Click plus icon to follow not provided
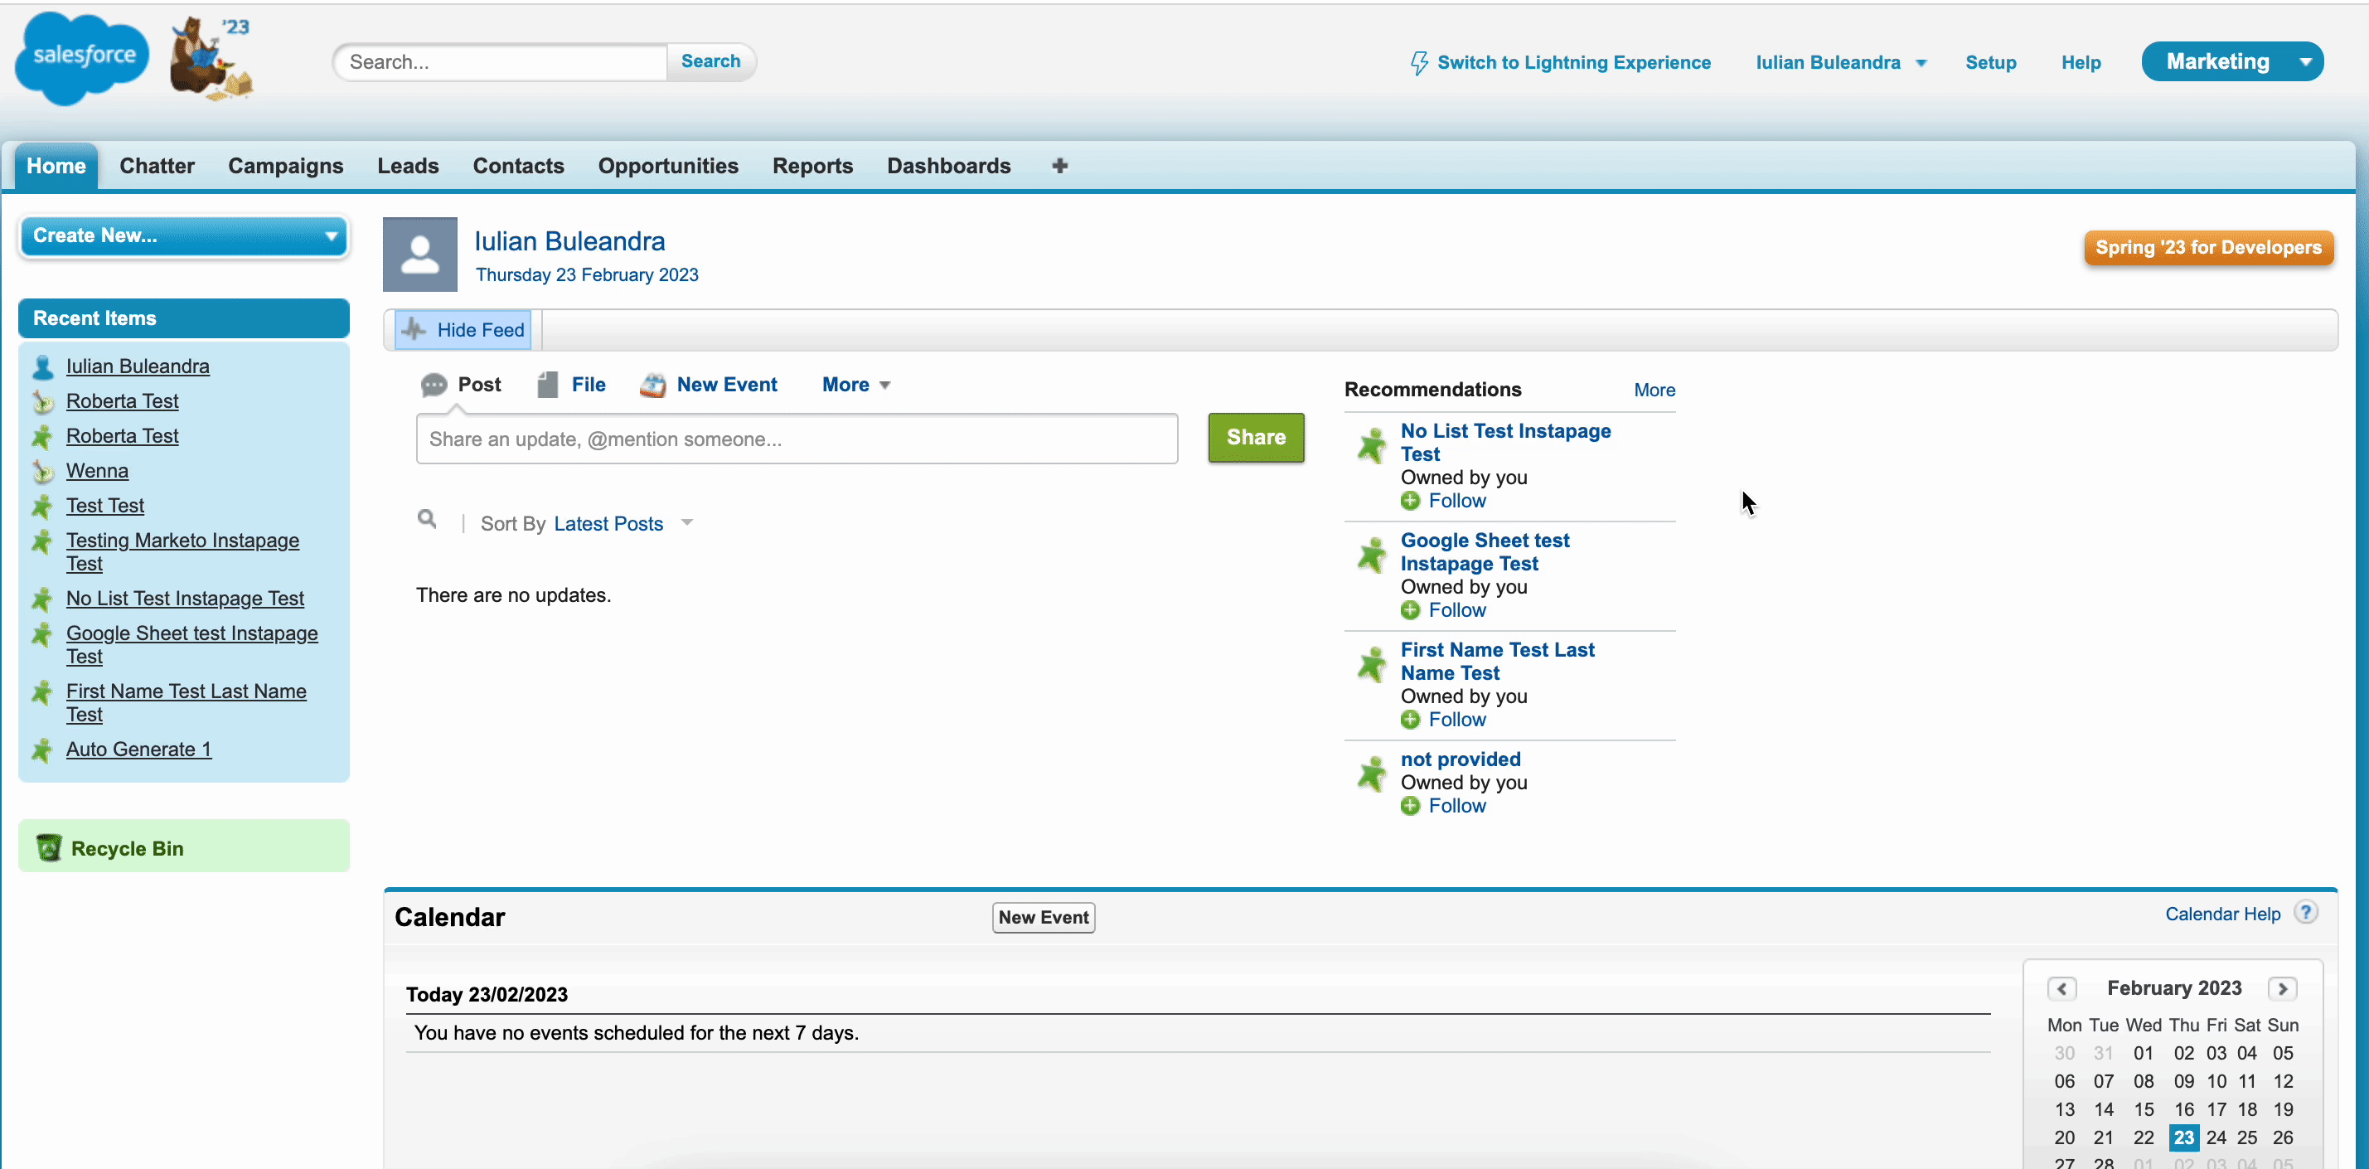This screenshot has width=2369, height=1169. 1410,806
